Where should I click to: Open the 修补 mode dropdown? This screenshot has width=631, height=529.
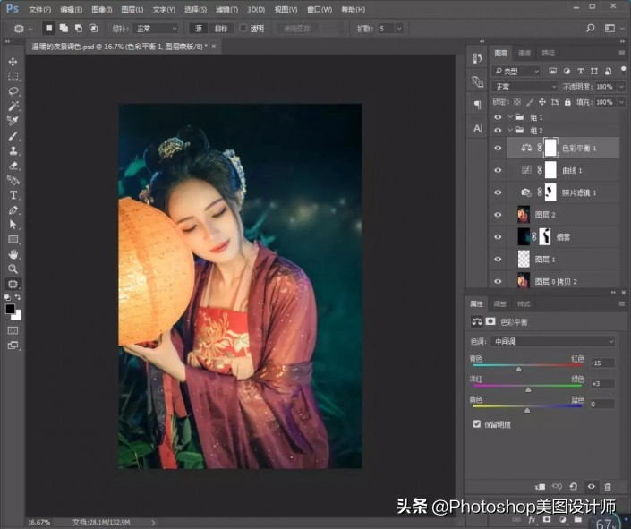click(156, 29)
